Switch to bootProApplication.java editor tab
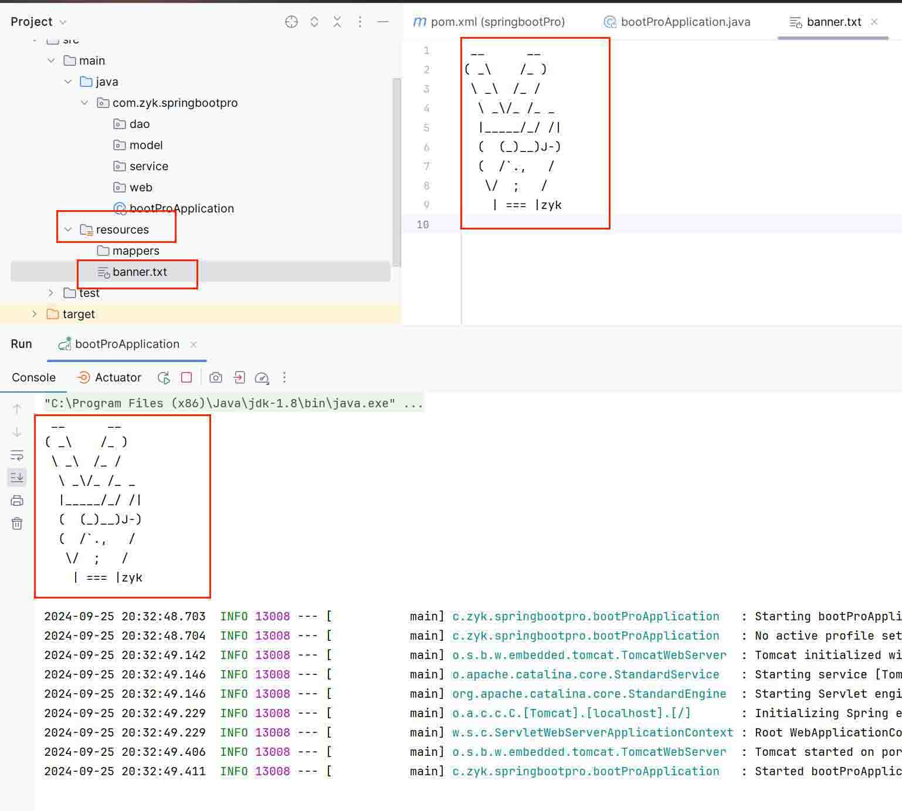The image size is (902, 811). click(677, 22)
